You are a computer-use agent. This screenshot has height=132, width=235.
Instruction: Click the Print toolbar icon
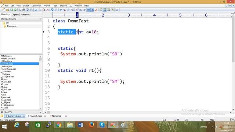(x=23, y=10)
